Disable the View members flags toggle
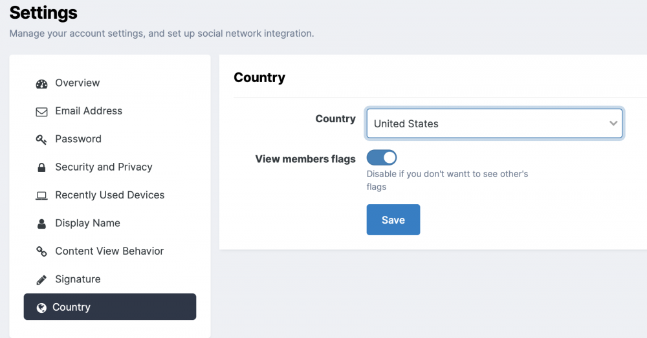647x338 pixels. click(x=382, y=158)
